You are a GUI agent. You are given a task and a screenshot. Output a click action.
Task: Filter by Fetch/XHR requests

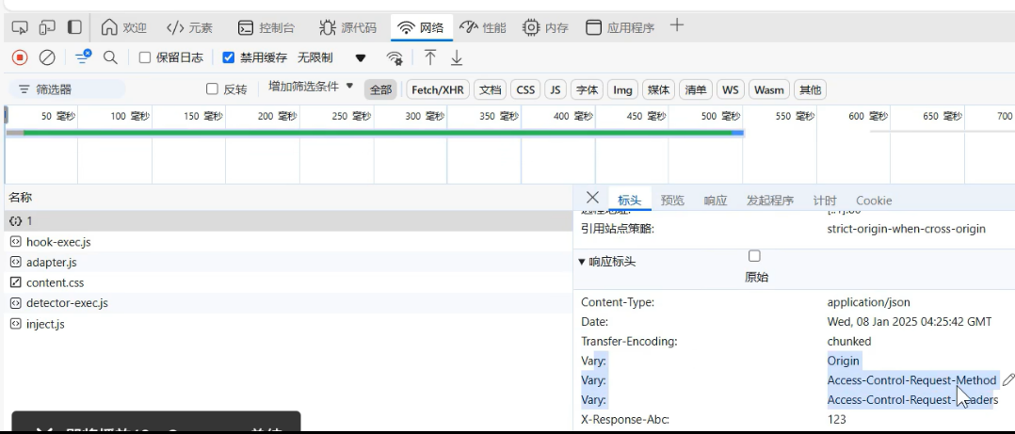pos(438,89)
